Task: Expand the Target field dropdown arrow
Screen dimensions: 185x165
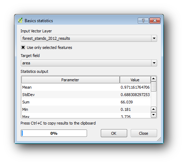Action: tap(154, 63)
